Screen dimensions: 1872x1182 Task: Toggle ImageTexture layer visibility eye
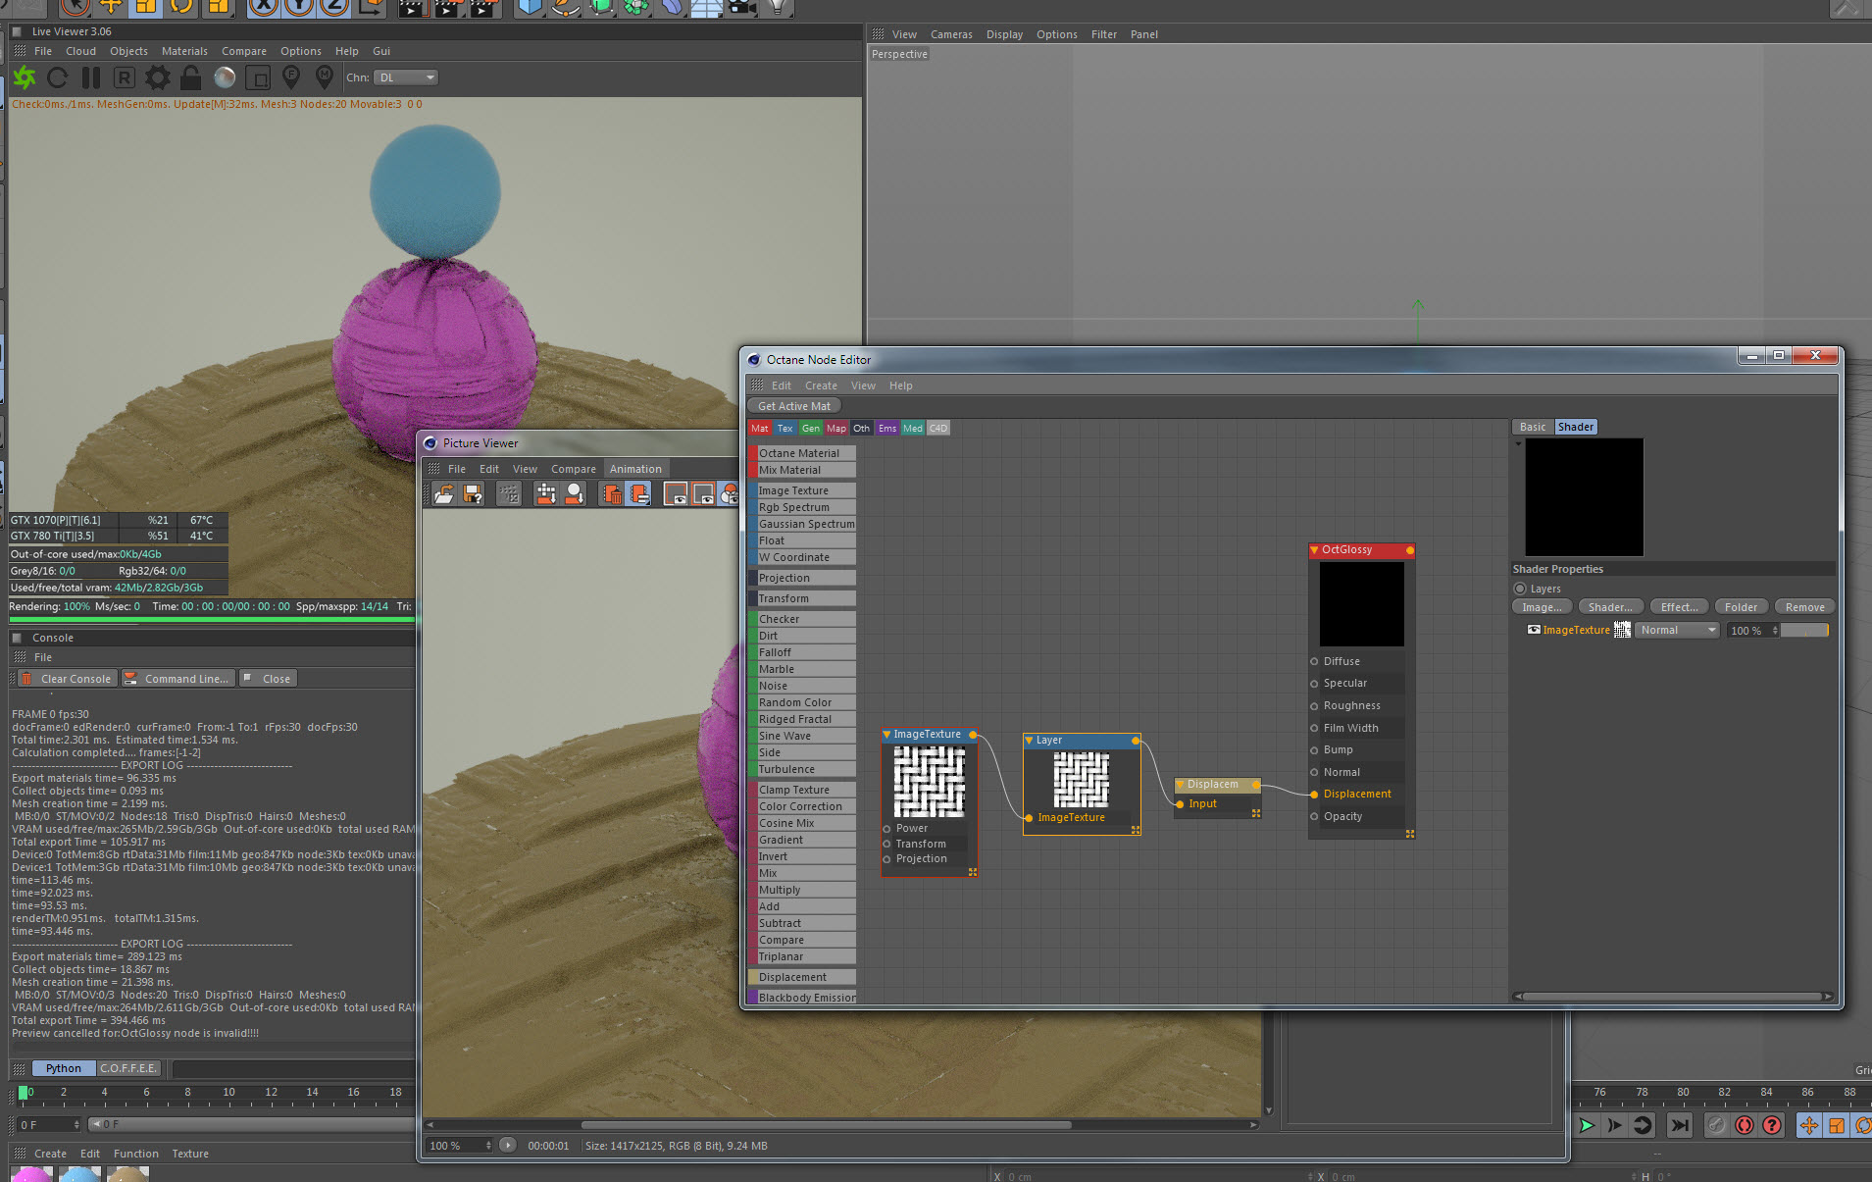(x=1534, y=630)
